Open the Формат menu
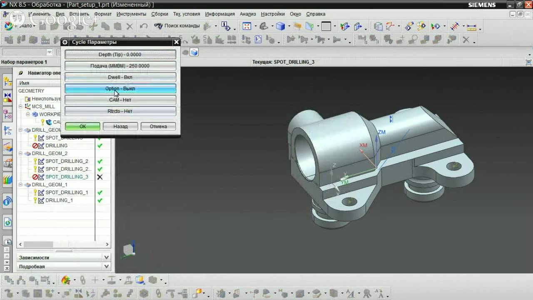Image resolution: width=533 pixels, height=300 pixels. (x=103, y=14)
